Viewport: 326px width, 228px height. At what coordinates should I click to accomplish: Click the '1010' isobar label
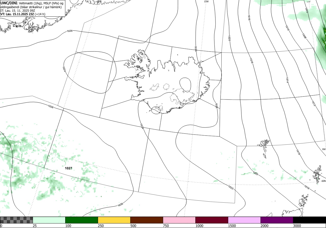287,28
